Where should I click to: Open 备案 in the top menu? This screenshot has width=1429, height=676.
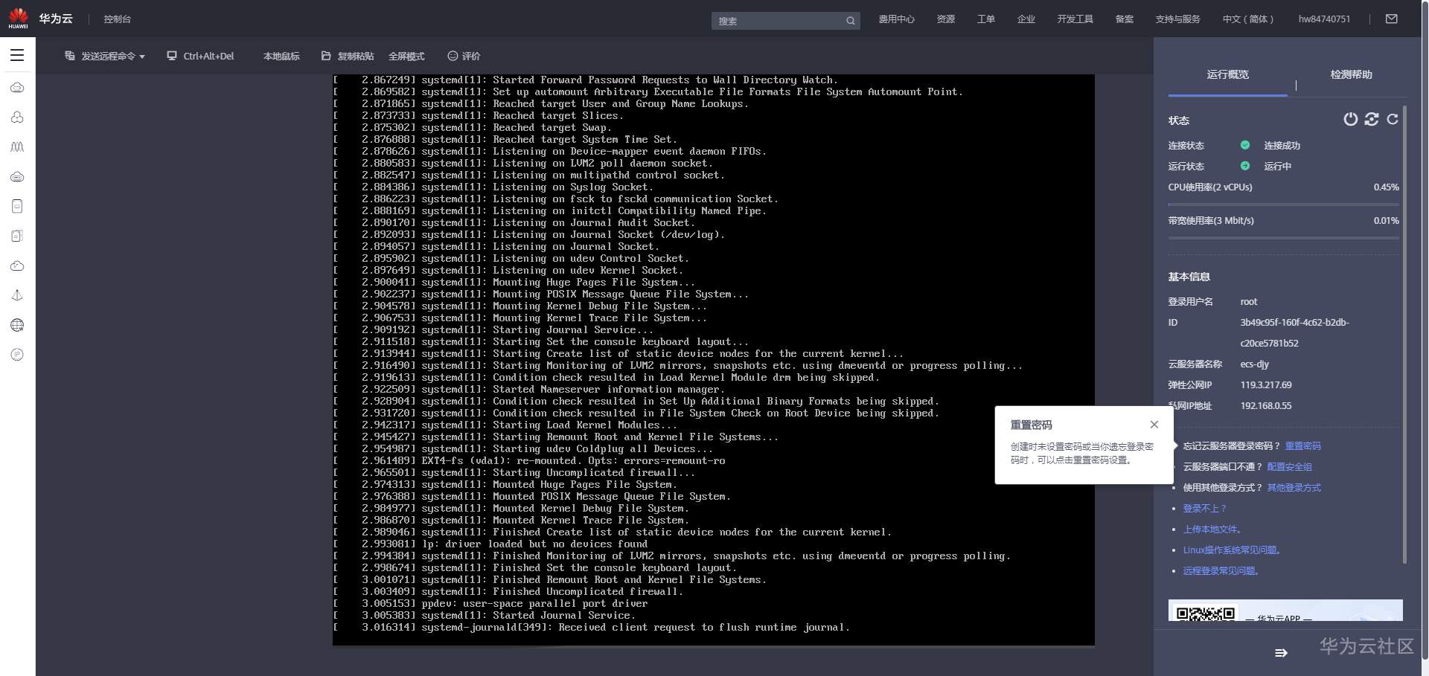(1125, 19)
